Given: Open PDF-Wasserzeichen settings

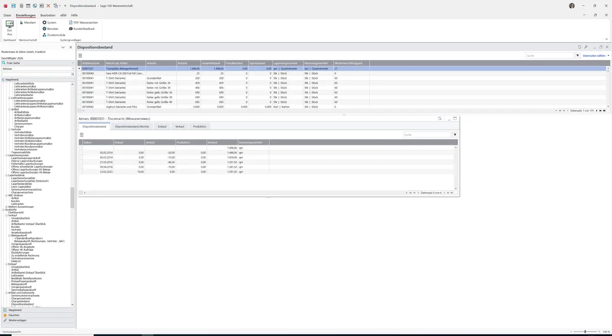Looking at the screenshot, I should (83, 23).
